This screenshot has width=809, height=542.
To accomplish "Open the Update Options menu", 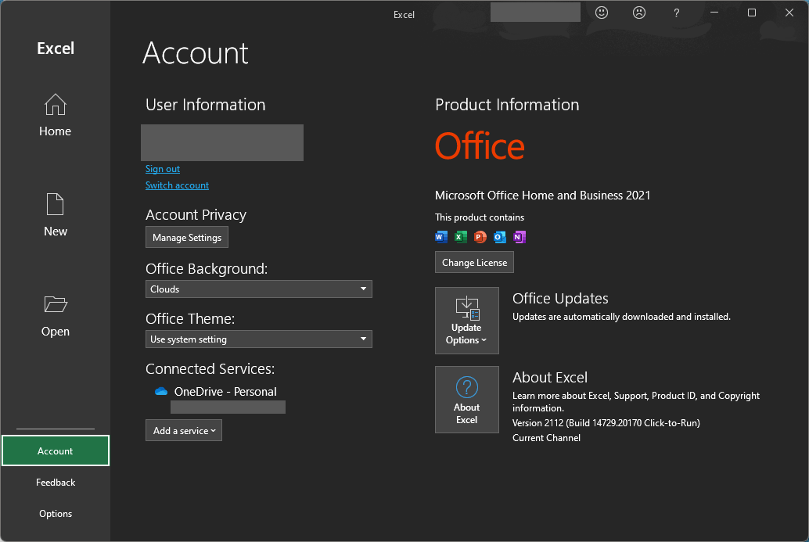I will (467, 321).
